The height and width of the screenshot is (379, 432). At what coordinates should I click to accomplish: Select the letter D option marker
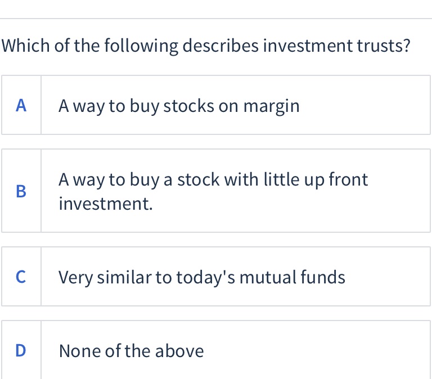coord(21,350)
